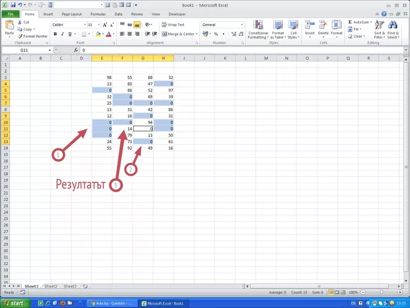Switch to Page Layout view button
The width and height of the screenshot is (410, 308).
click(x=337, y=292)
